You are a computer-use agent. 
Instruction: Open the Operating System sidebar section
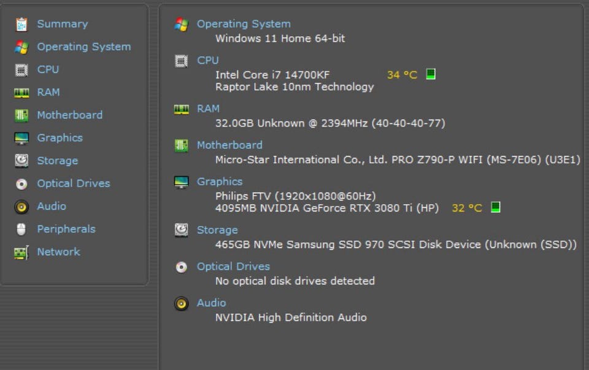point(83,47)
